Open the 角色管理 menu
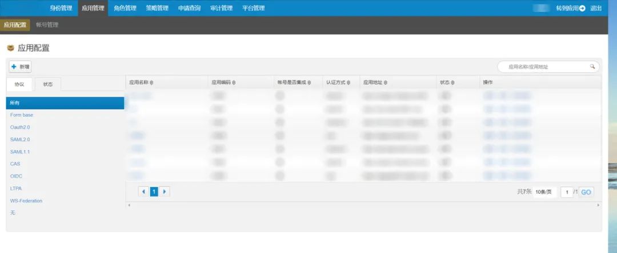 tap(125, 8)
